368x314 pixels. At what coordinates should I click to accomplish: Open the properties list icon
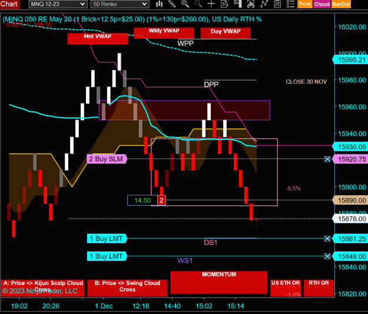point(290,4)
